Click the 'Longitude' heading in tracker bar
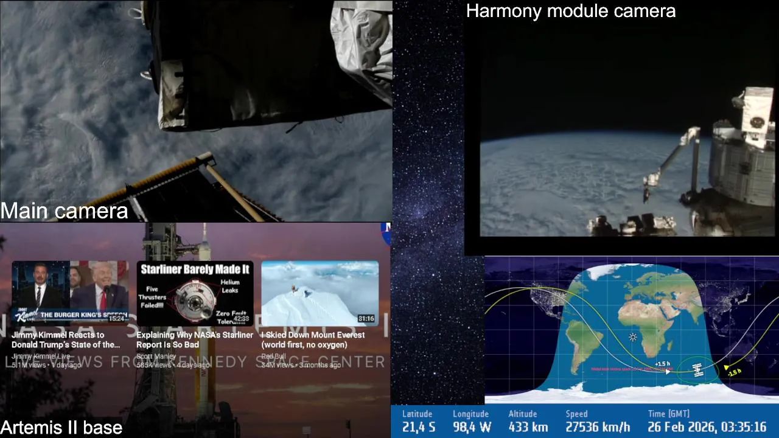The image size is (779, 438). [x=470, y=414]
